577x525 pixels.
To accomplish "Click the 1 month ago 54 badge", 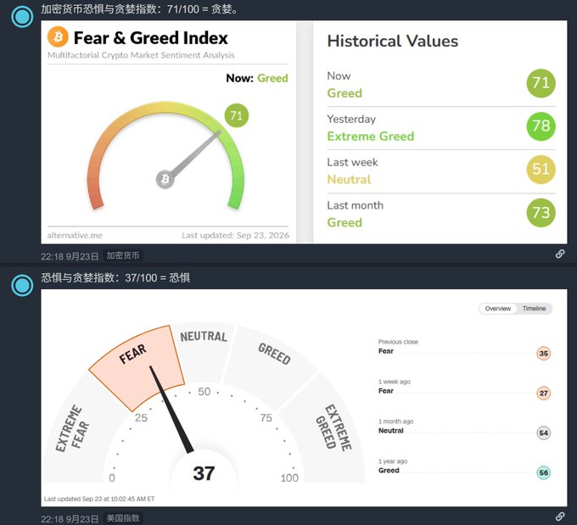I will point(544,433).
